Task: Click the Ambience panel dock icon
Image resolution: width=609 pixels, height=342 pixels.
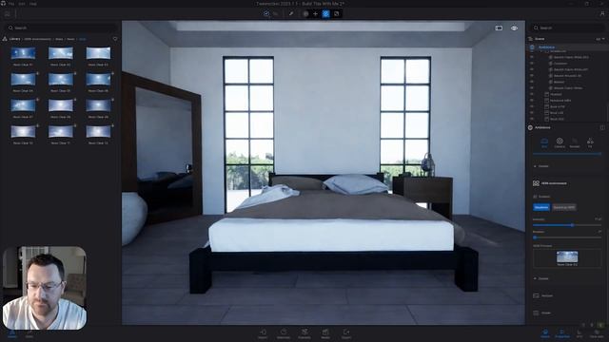Action: (x=602, y=127)
